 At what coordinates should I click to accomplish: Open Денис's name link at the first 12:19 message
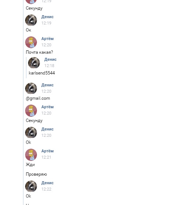[x=47, y=17]
